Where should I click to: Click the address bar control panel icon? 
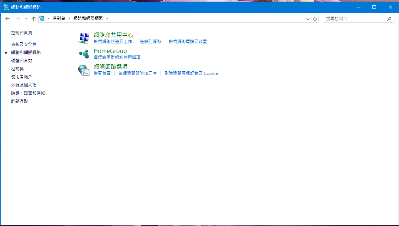42,18
